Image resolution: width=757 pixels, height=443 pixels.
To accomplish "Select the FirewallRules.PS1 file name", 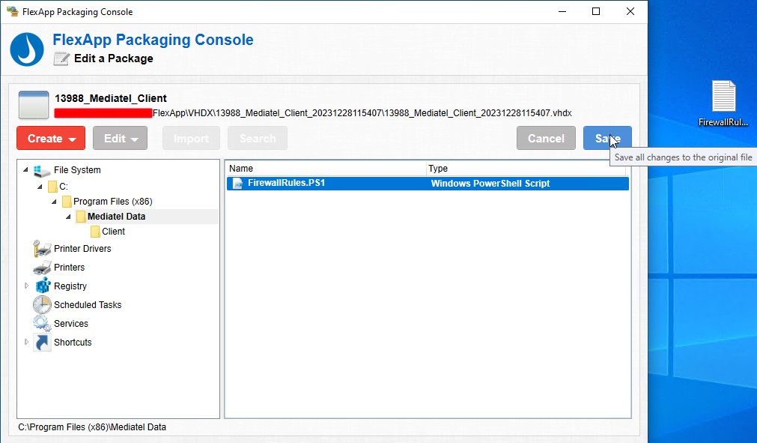I will (x=286, y=183).
